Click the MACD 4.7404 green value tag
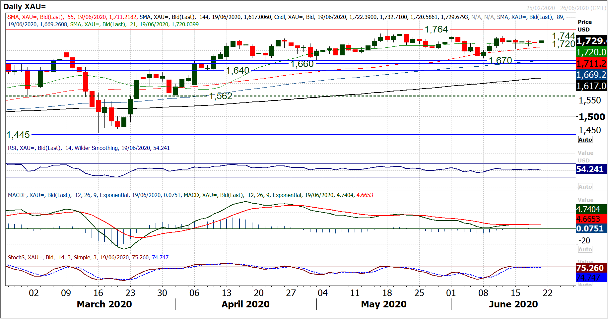 point(591,209)
